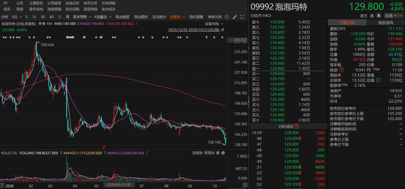The width and height of the screenshot is (405, 189).
Task: Collapse the toolbar with the up-chevron circle icon
Action: [227, 17]
